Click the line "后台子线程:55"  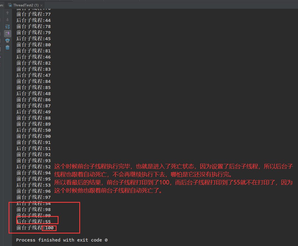pyautogui.click(x=34, y=222)
